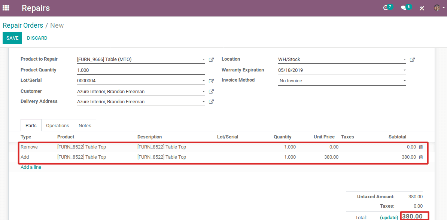Switch to the Notes tab

pos(85,125)
